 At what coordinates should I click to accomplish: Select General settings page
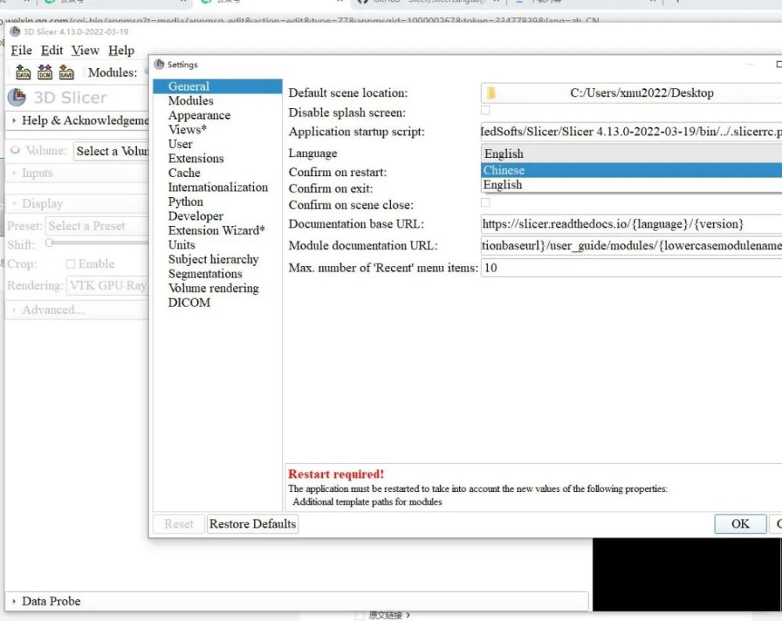(217, 86)
